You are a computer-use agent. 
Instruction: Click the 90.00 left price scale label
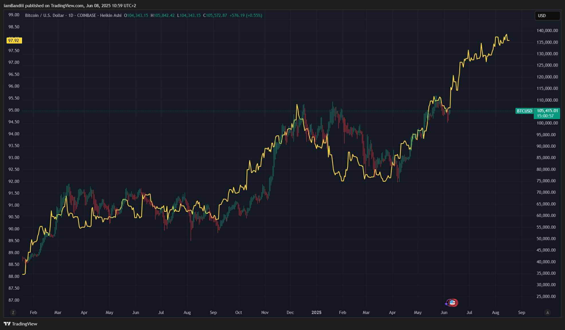pos(14,229)
